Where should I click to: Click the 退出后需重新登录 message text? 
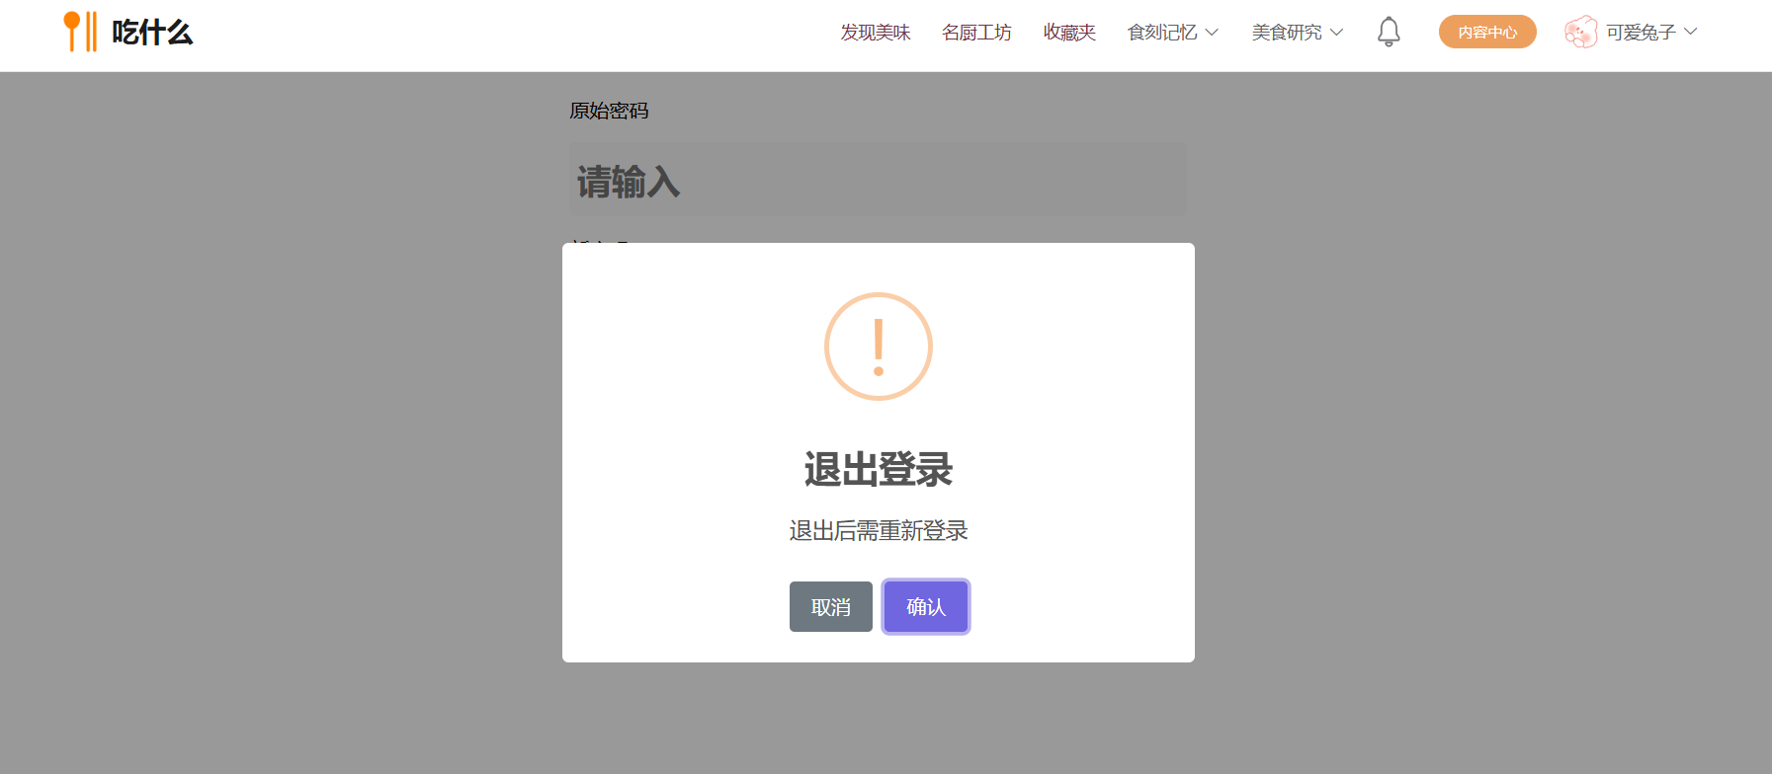click(x=879, y=531)
